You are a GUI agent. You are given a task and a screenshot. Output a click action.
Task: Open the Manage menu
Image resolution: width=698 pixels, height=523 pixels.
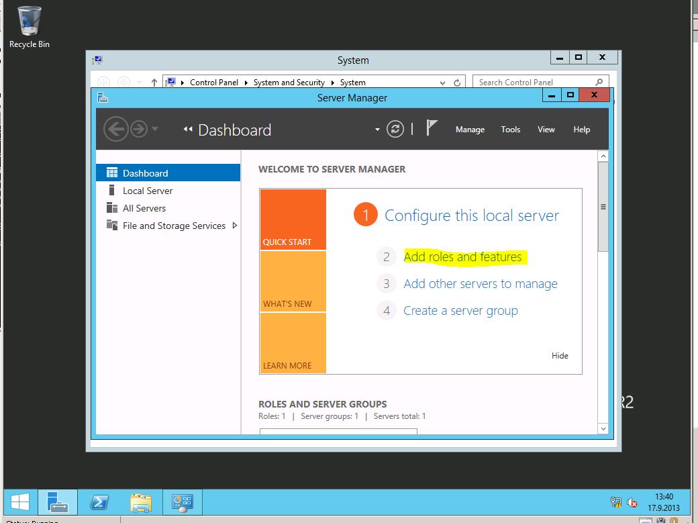click(x=470, y=130)
